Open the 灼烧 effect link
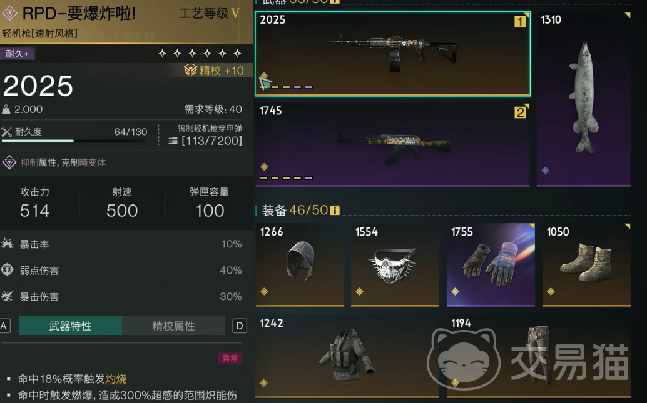The image size is (647, 403). [116, 379]
